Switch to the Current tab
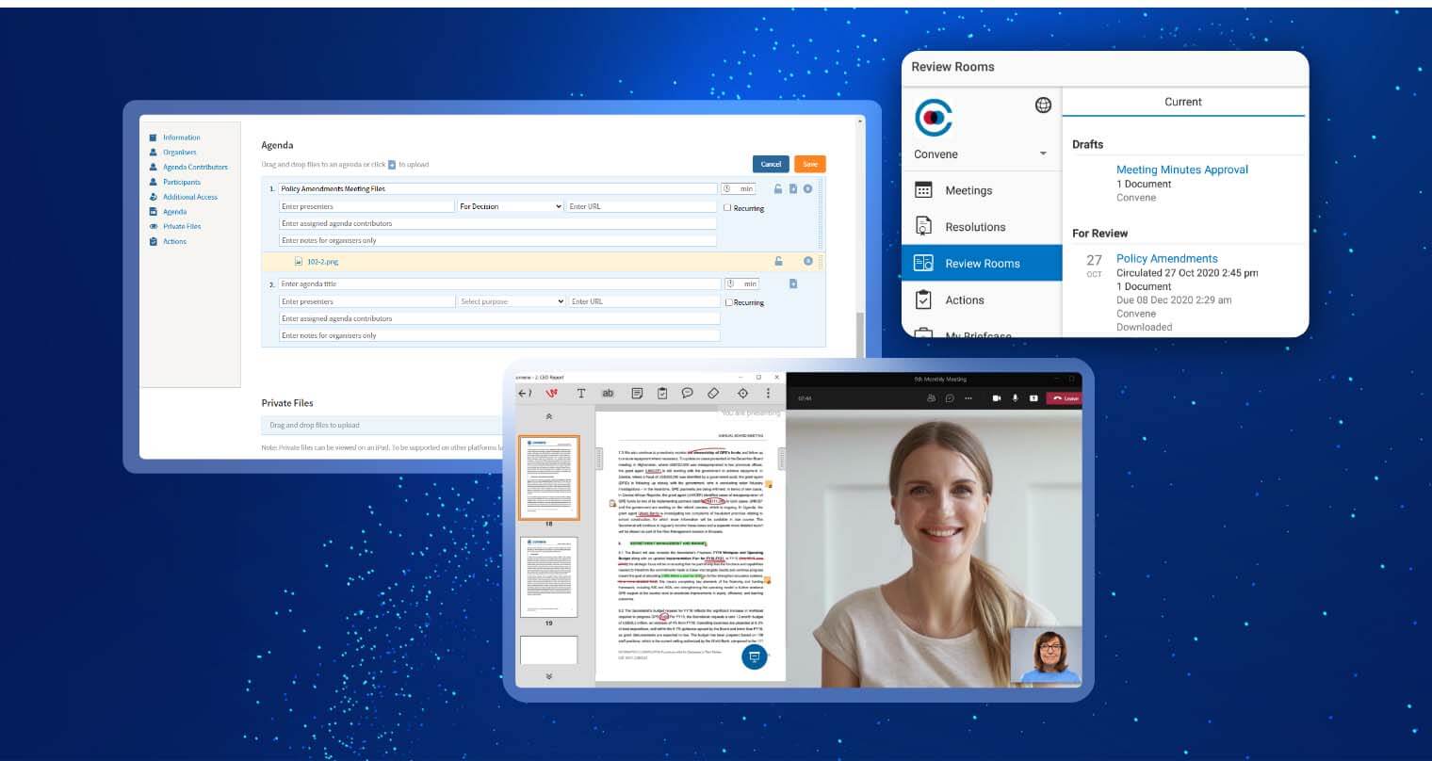 tap(1183, 102)
